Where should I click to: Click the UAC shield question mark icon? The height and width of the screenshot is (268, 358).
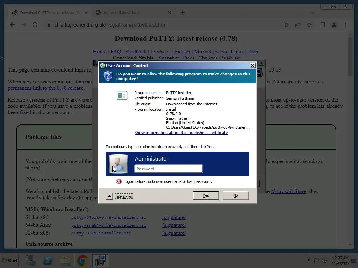tap(108, 76)
